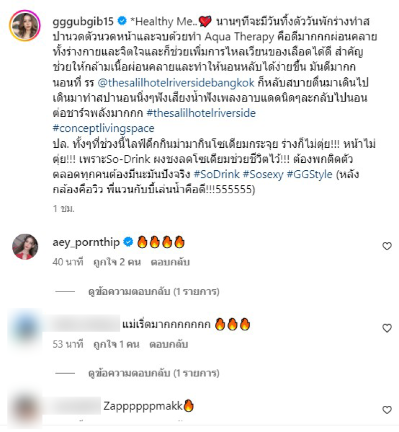The image size is (399, 432).
Task: Open @thesalilhotelriversidebangkok mention
Action: point(176,82)
